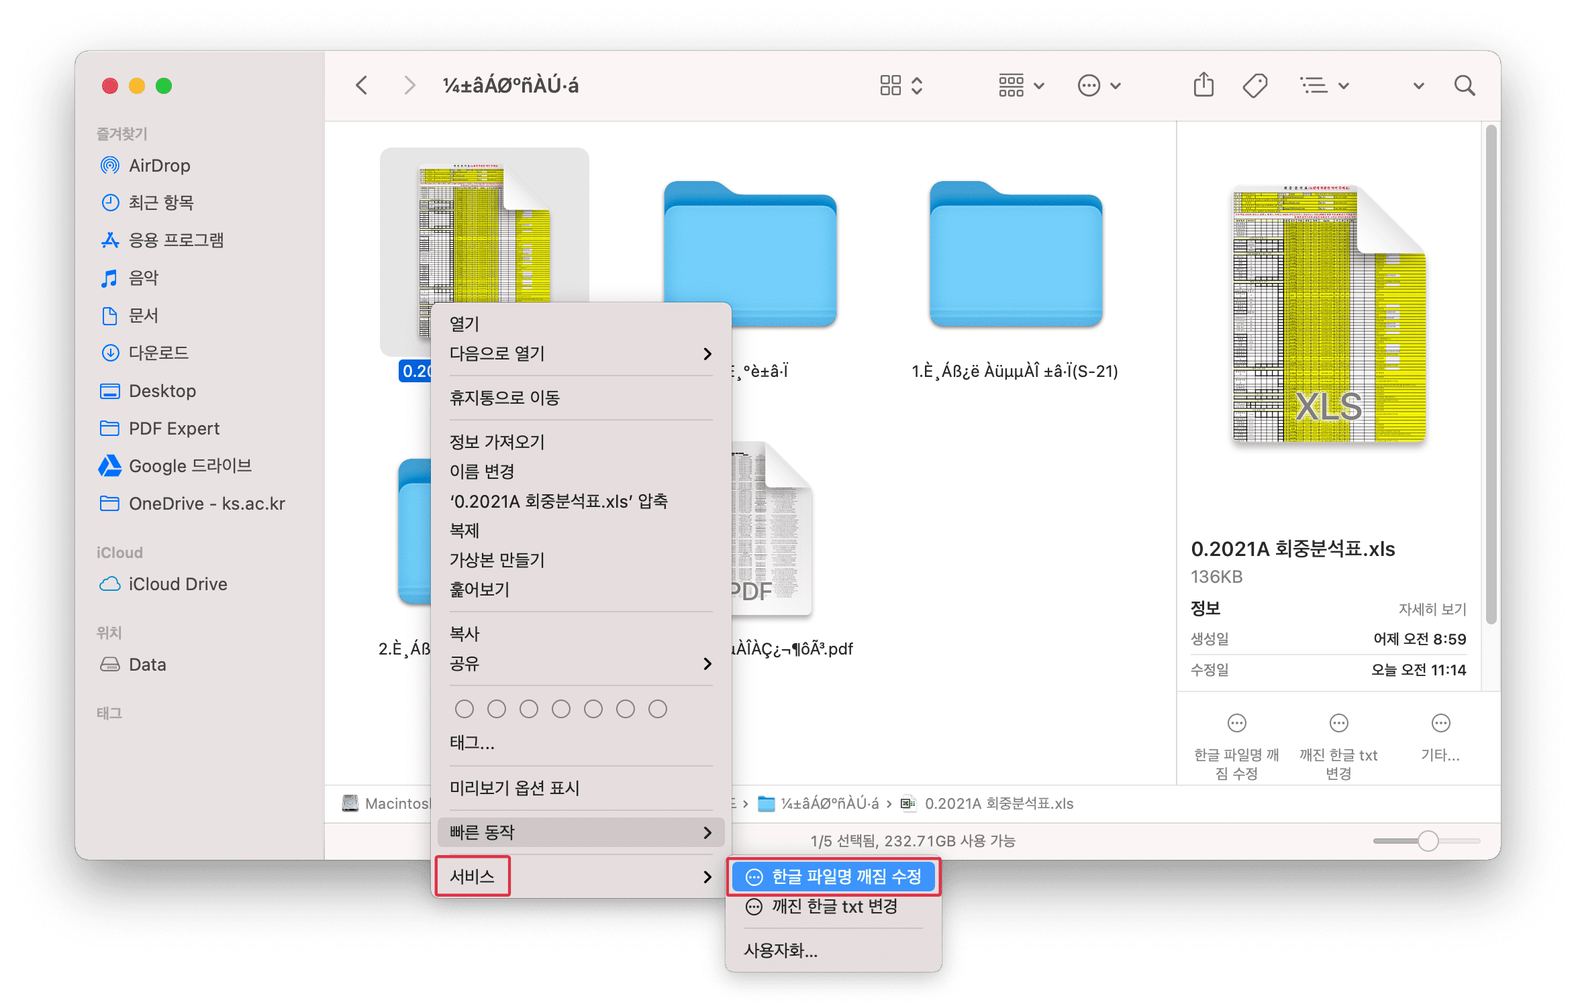Expand 빠른 동작 submenu
The height and width of the screenshot is (1008, 1576).
[581, 832]
